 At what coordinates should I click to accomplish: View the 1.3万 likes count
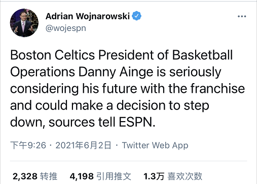(154, 176)
